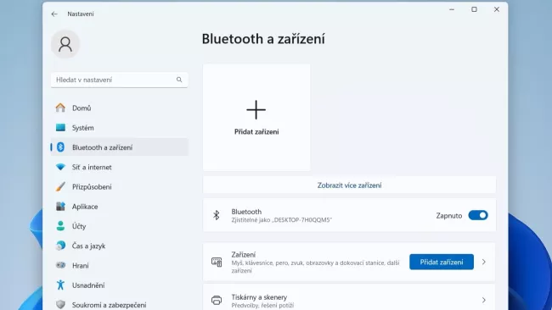
Task: Open Domů in the sidebar
Action: click(120, 108)
